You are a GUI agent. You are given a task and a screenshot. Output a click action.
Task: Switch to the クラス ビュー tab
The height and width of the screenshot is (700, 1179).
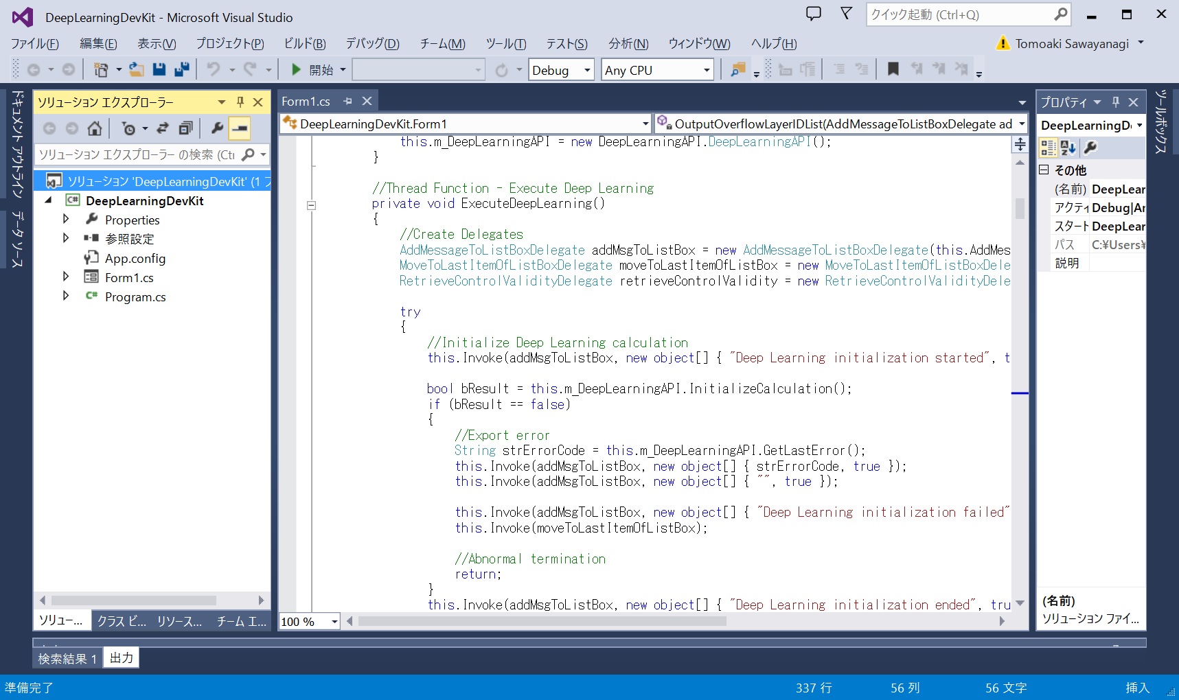tap(122, 620)
